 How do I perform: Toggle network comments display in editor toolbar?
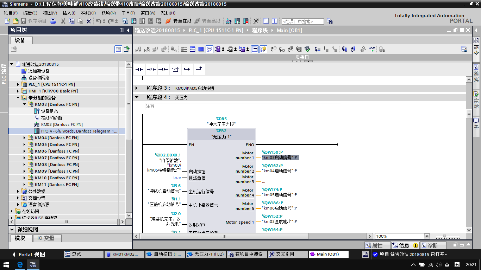210,49
